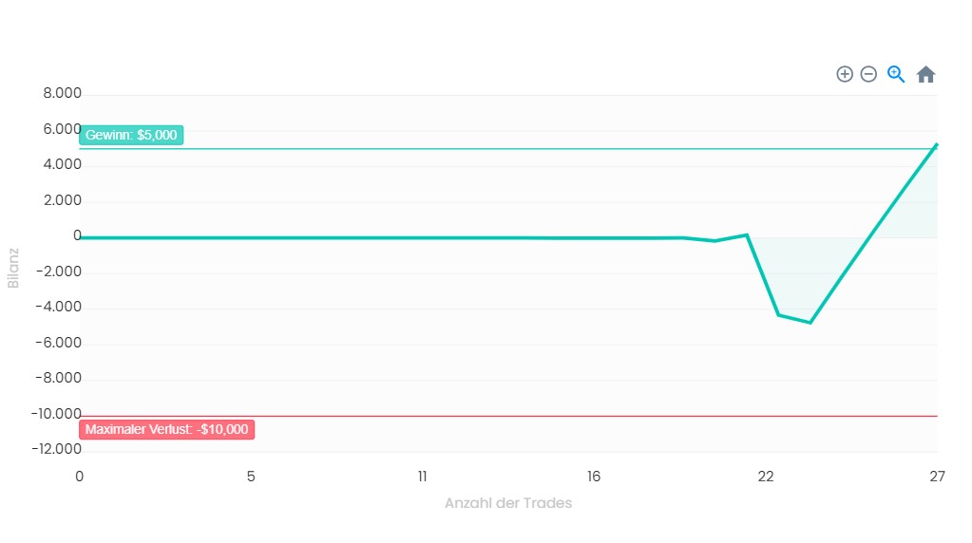Viewport: 972px width, 543px height.
Task: Reset chart zoom with home icon
Action: tap(925, 74)
